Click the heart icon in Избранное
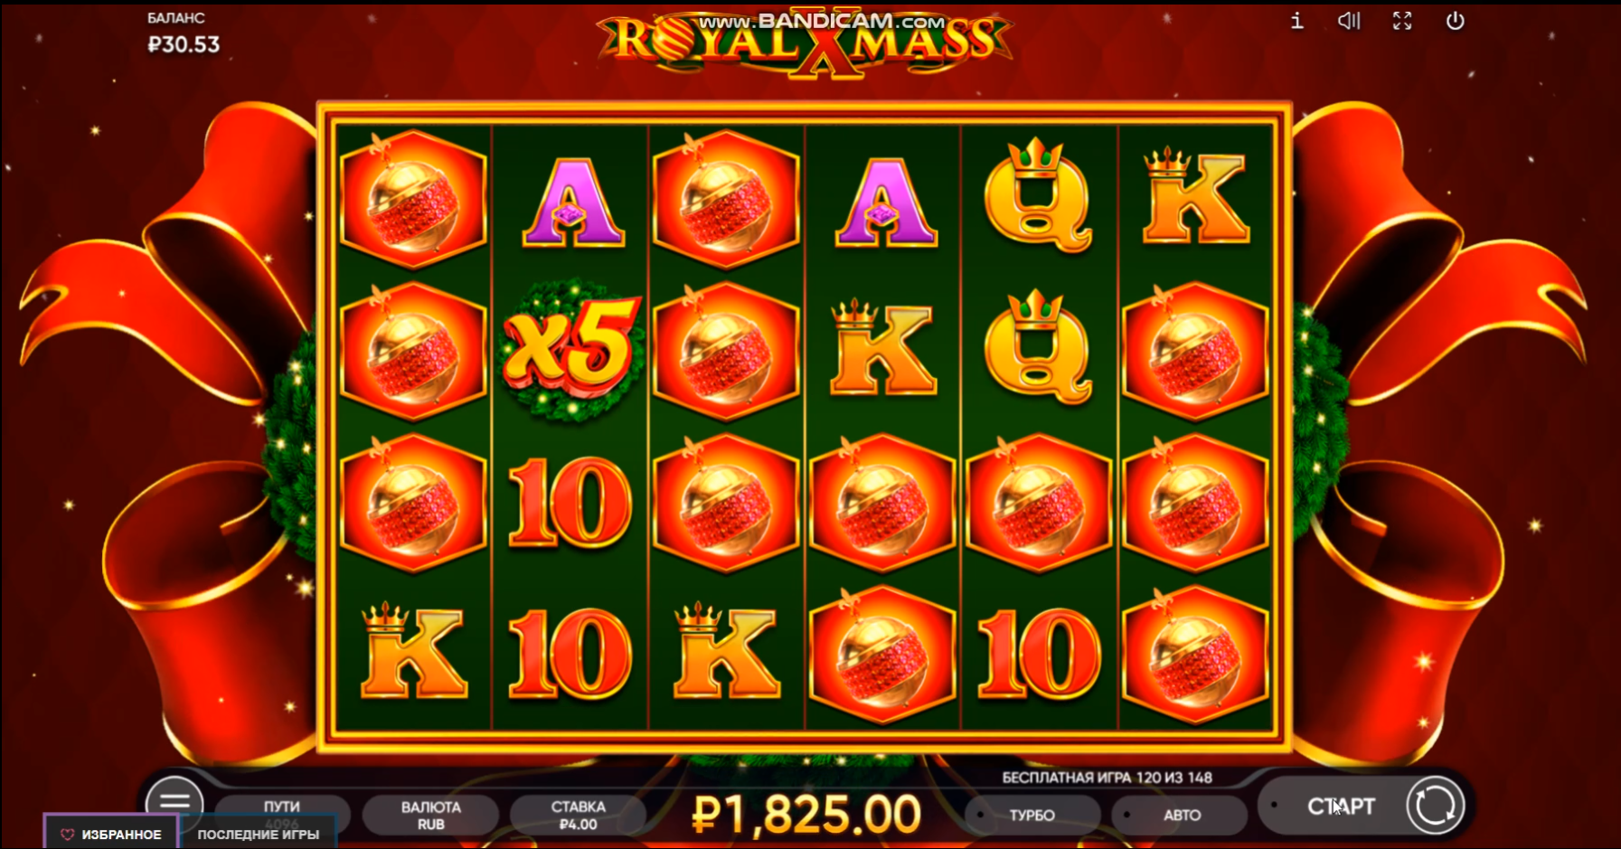Screen dimensions: 1621x849 [67, 835]
